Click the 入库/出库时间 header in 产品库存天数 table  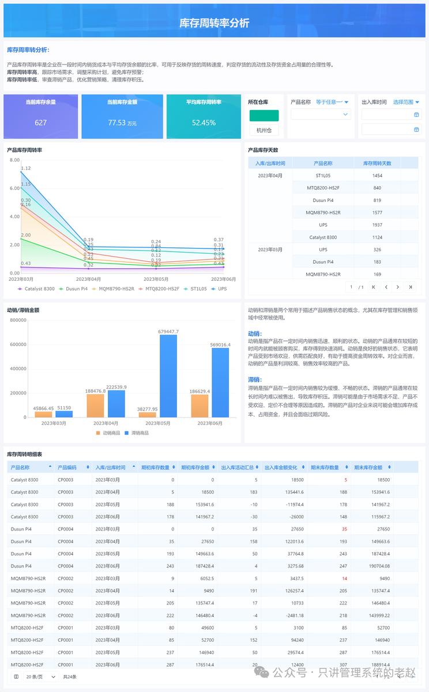point(270,163)
